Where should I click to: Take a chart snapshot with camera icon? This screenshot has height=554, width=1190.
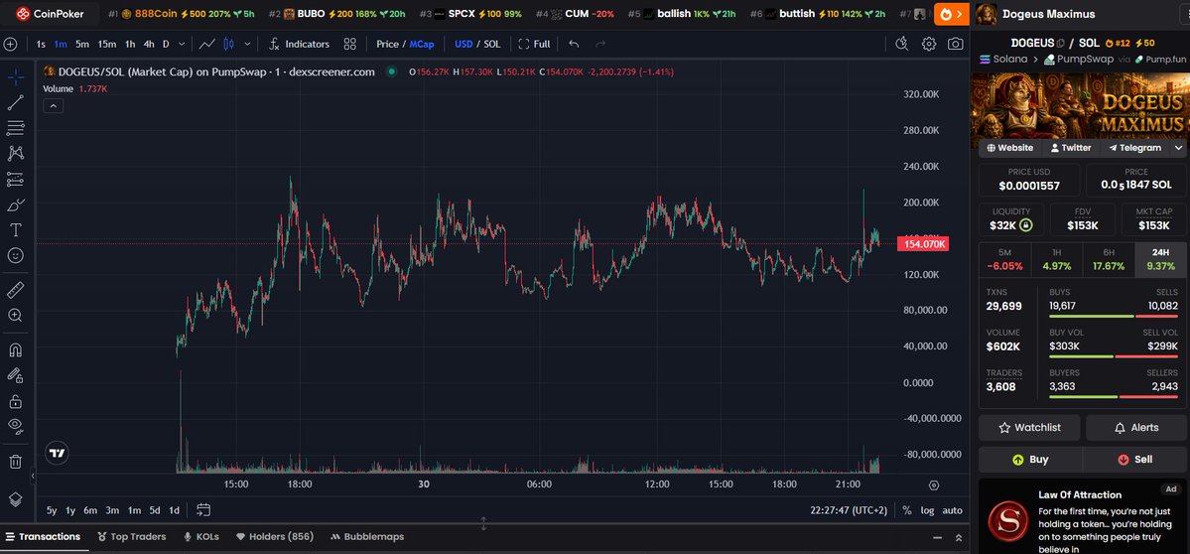[956, 44]
